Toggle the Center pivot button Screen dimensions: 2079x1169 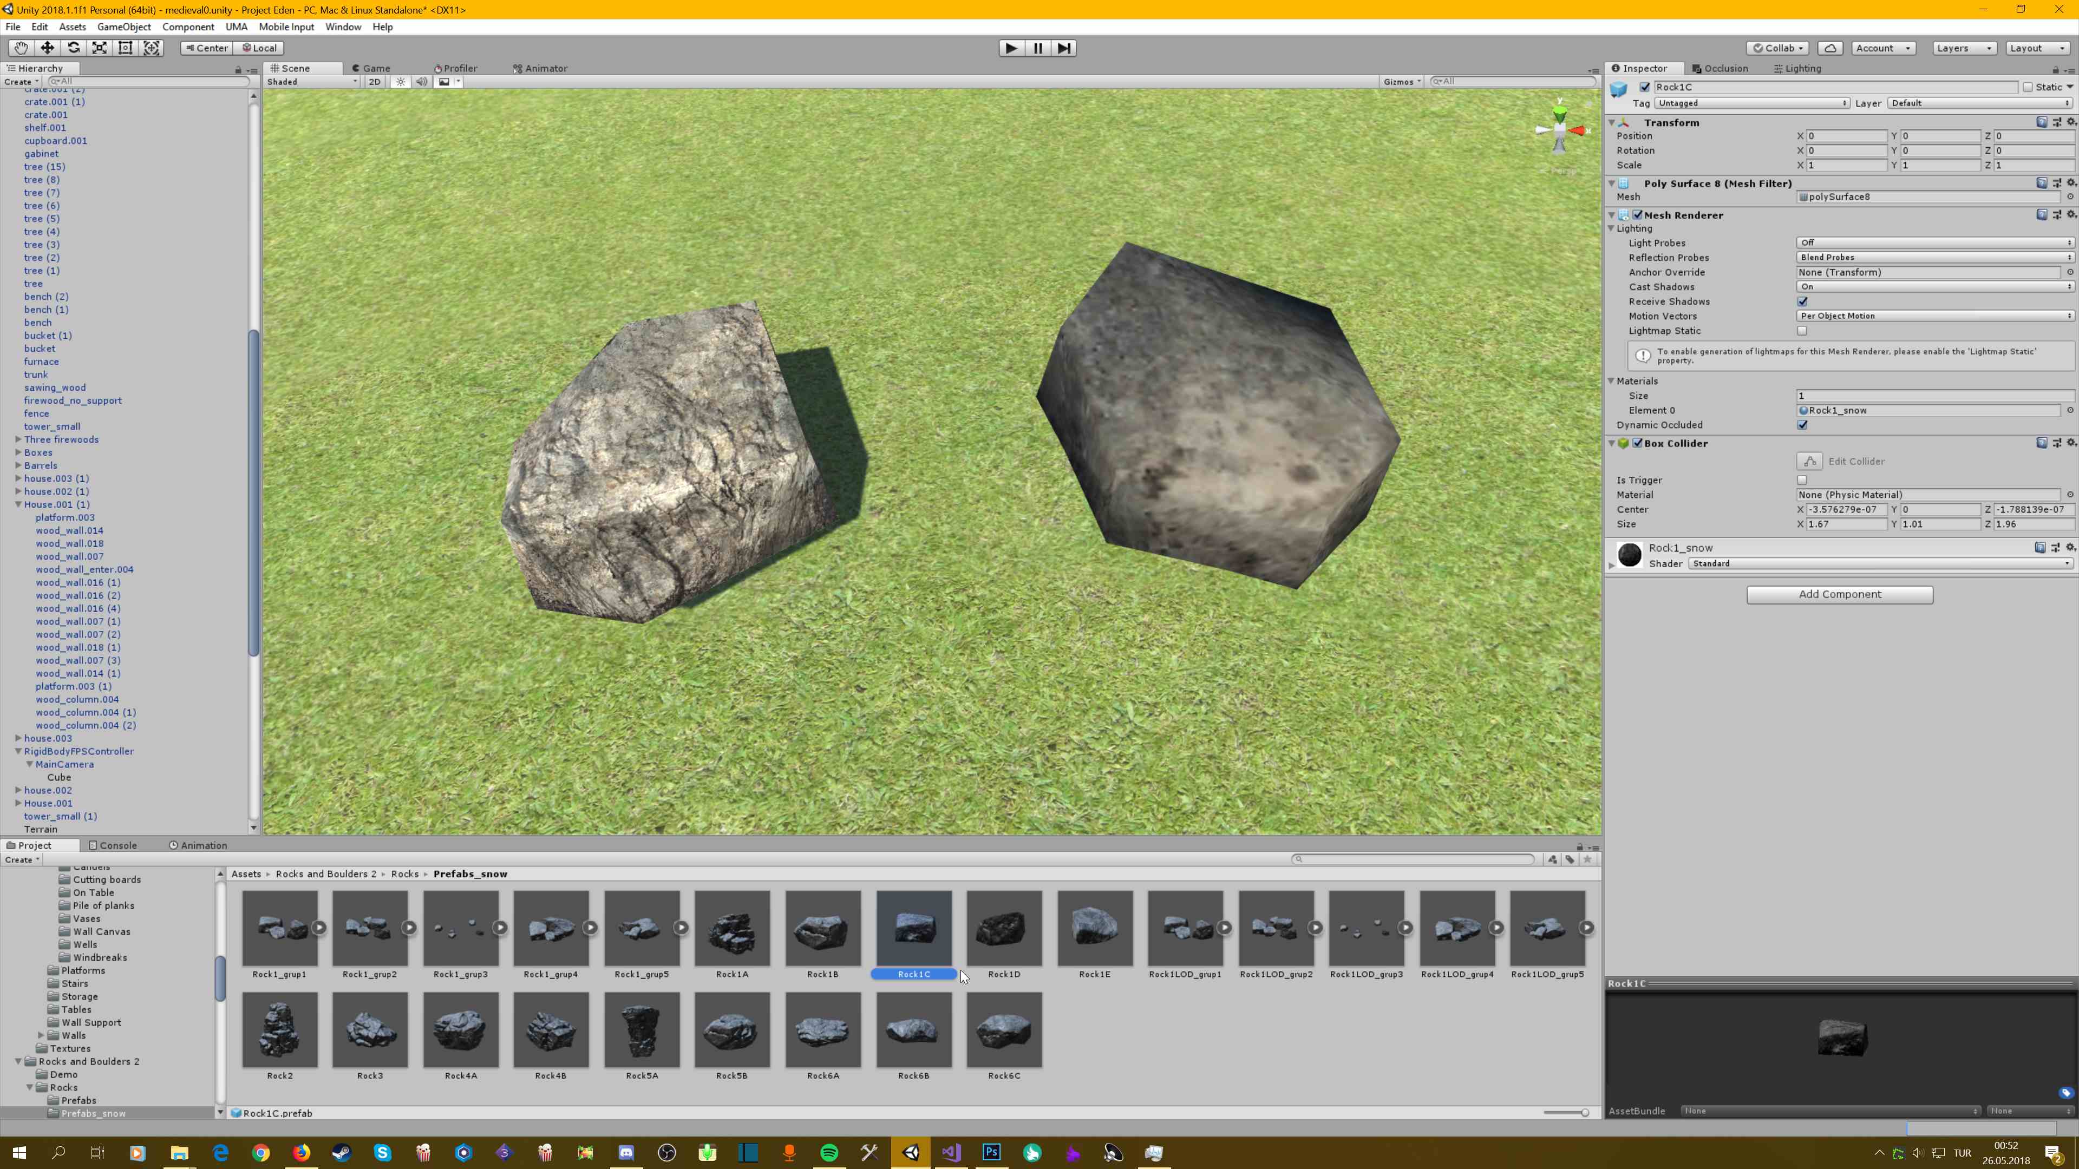tap(207, 48)
